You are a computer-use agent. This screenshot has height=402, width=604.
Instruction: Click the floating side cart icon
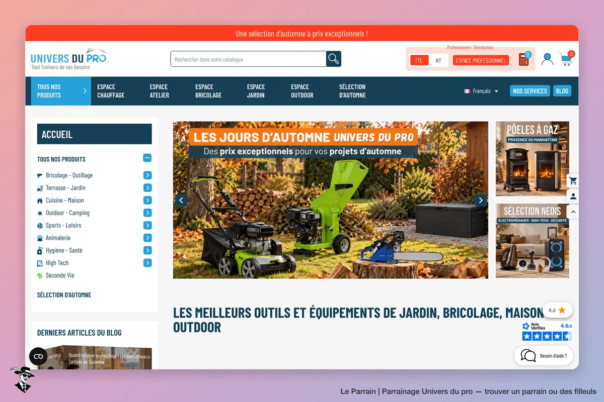click(573, 181)
